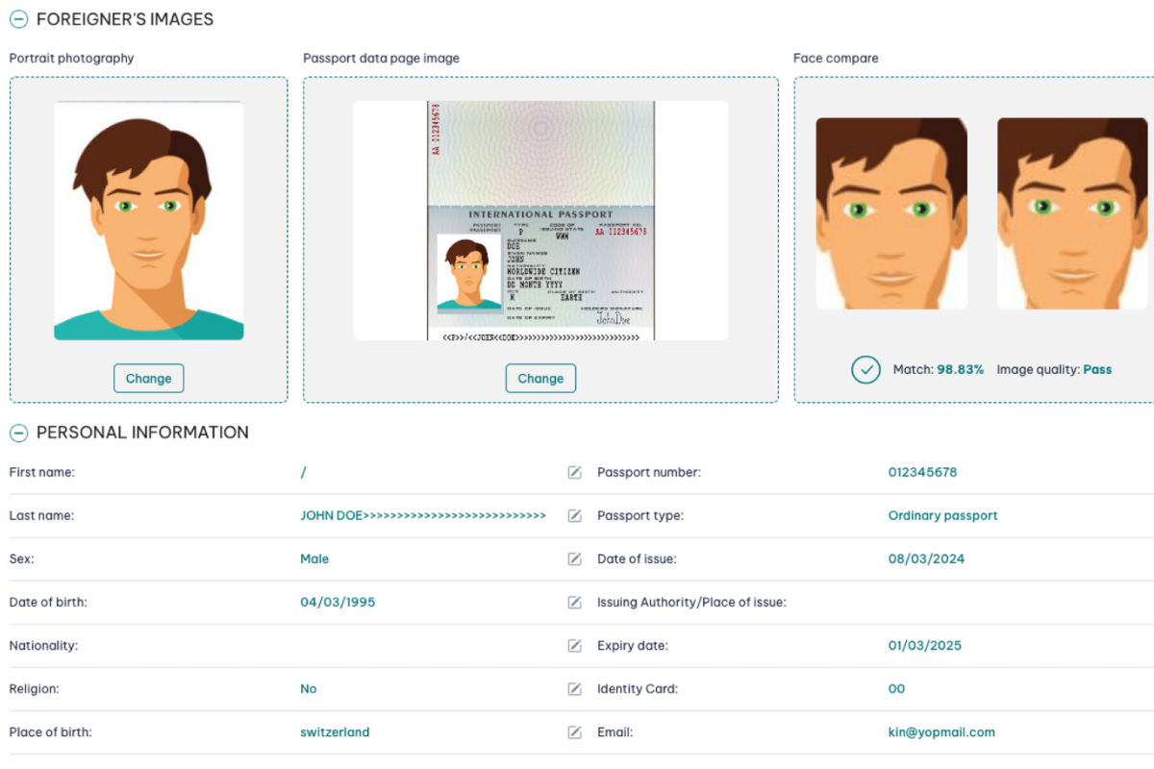Click the place of birth value switzerland

[x=335, y=732]
